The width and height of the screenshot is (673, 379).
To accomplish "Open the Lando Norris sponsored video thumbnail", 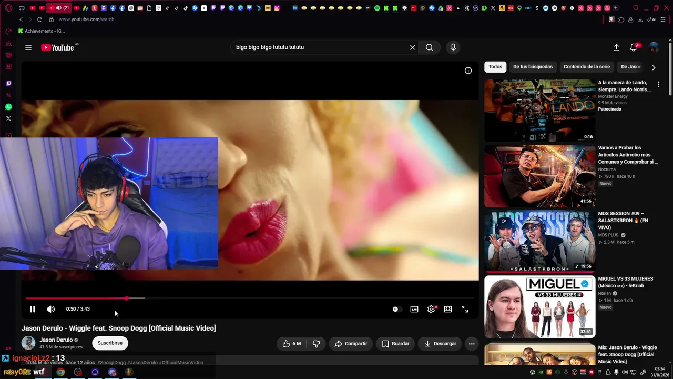I will pyautogui.click(x=540, y=111).
